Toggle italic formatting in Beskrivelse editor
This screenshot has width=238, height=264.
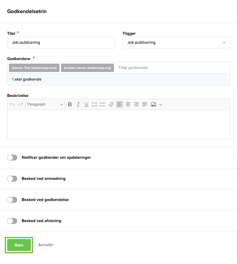click(78, 104)
